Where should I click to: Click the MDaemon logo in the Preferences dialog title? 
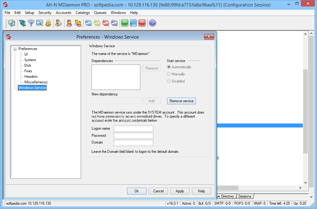[9, 37]
